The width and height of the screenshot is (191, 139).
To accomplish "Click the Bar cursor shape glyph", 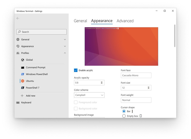I will 132,111.
